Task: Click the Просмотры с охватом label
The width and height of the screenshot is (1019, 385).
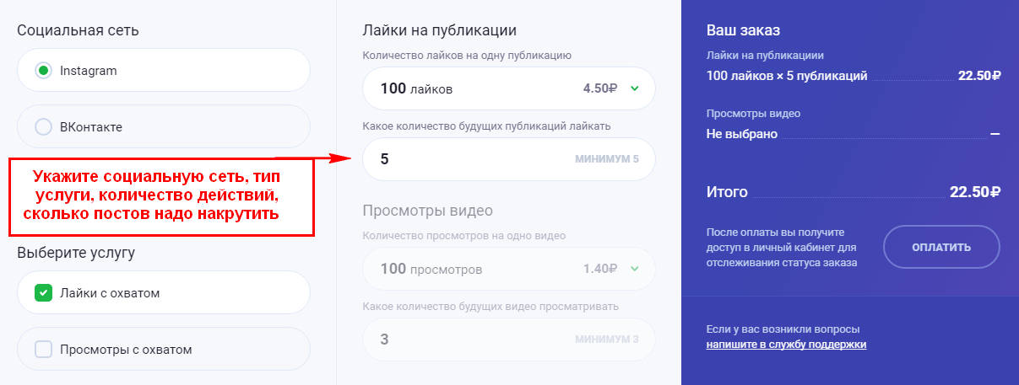Action: (126, 350)
